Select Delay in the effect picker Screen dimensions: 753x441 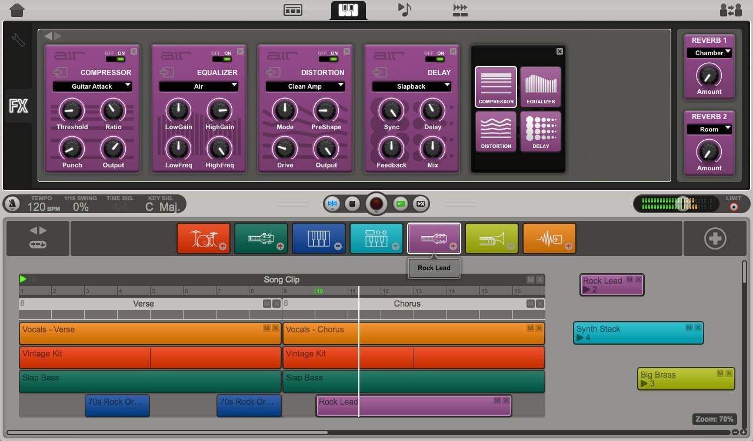coord(541,132)
